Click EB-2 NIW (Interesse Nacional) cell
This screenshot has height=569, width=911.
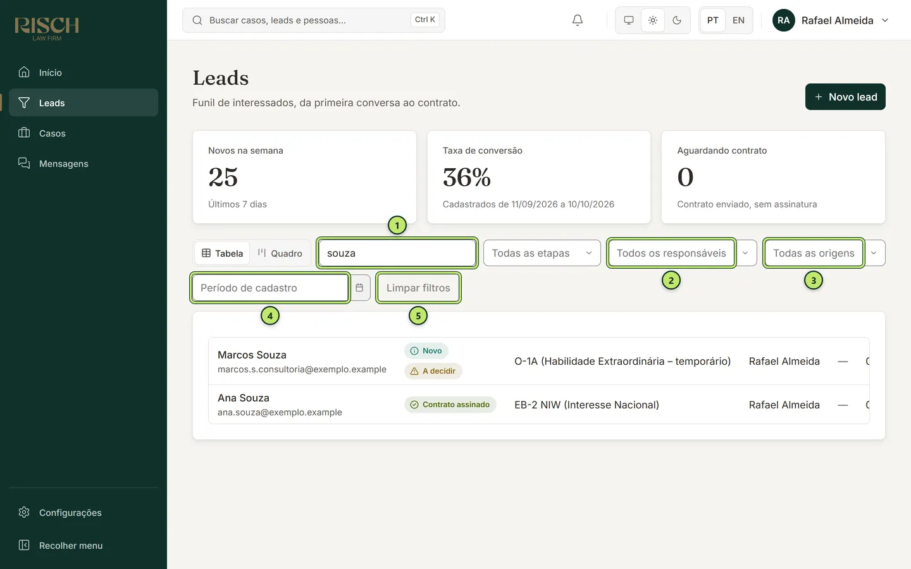[x=586, y=405]
